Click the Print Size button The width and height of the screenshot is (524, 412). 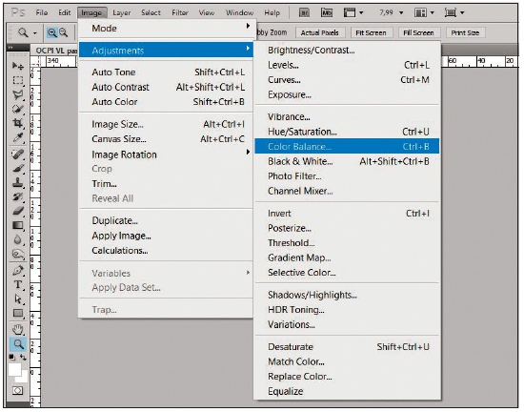[465, 32]
